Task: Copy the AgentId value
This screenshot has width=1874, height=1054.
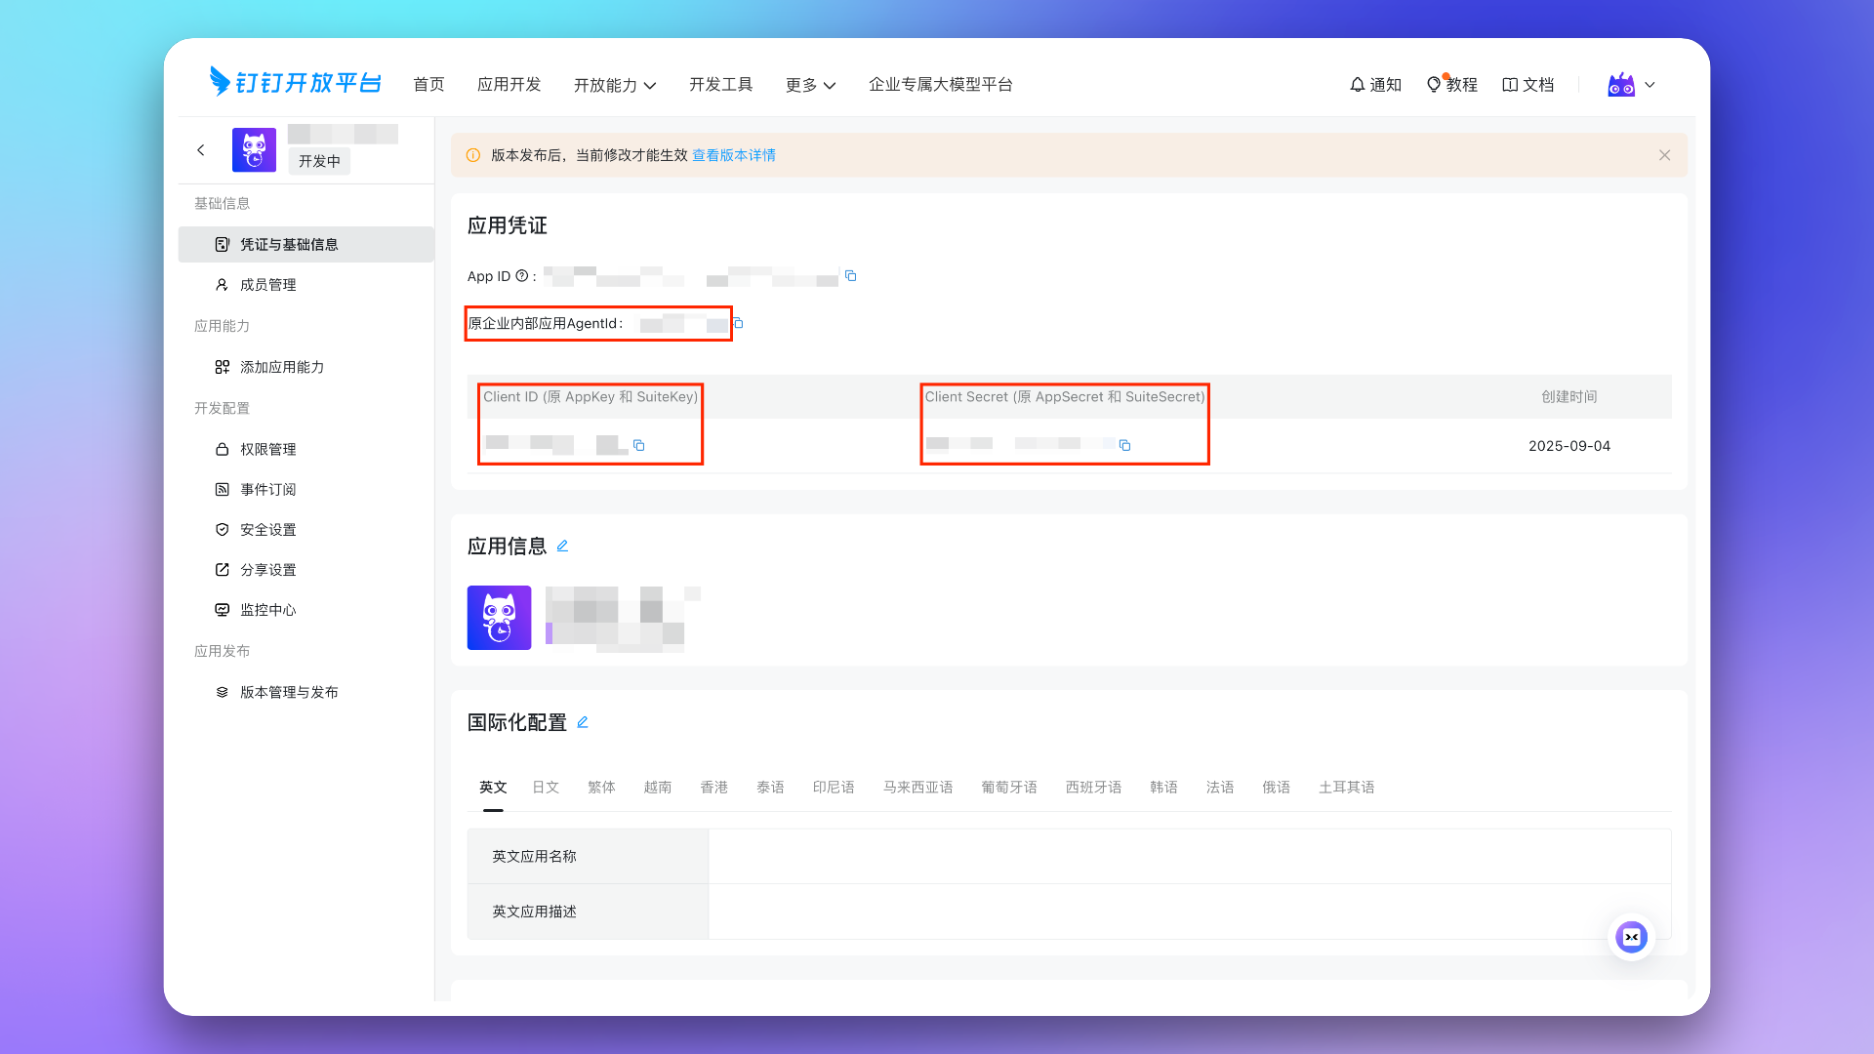Action: pyautogui.click(x=739, y=323)
